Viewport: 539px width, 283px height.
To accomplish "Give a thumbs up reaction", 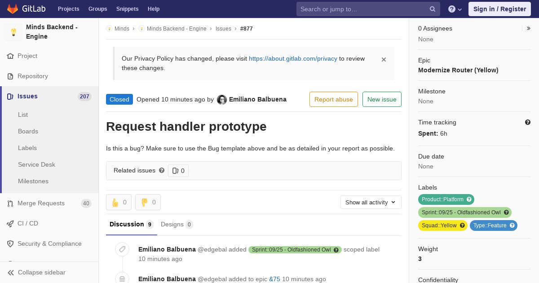I will pyautogui.click(x=119, y=202).
